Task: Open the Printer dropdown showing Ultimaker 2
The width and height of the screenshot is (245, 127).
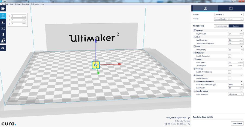Action: click(229, 14)
